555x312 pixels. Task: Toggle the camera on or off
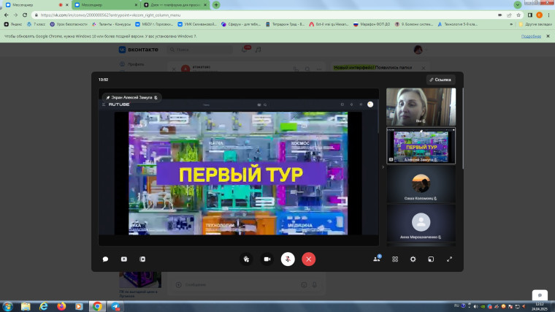click(x=267, y=259)
